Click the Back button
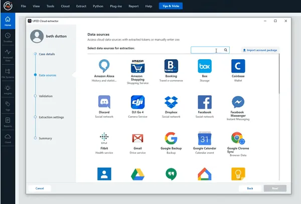Screen dimensions: 301x204 tap(250, 188)
